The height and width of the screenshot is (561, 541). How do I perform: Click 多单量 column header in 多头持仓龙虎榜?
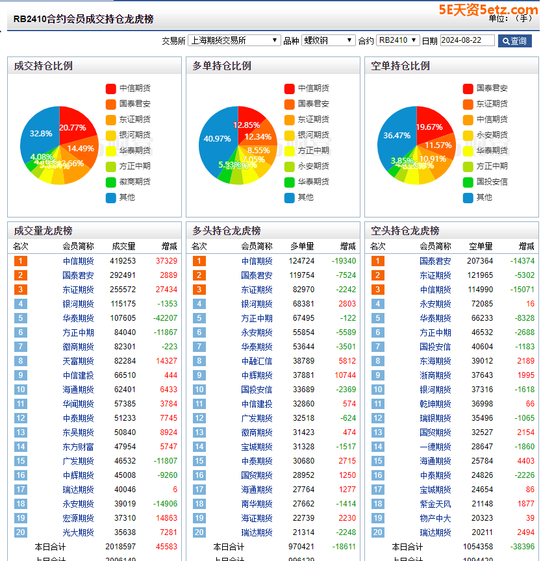pos(302,247)
